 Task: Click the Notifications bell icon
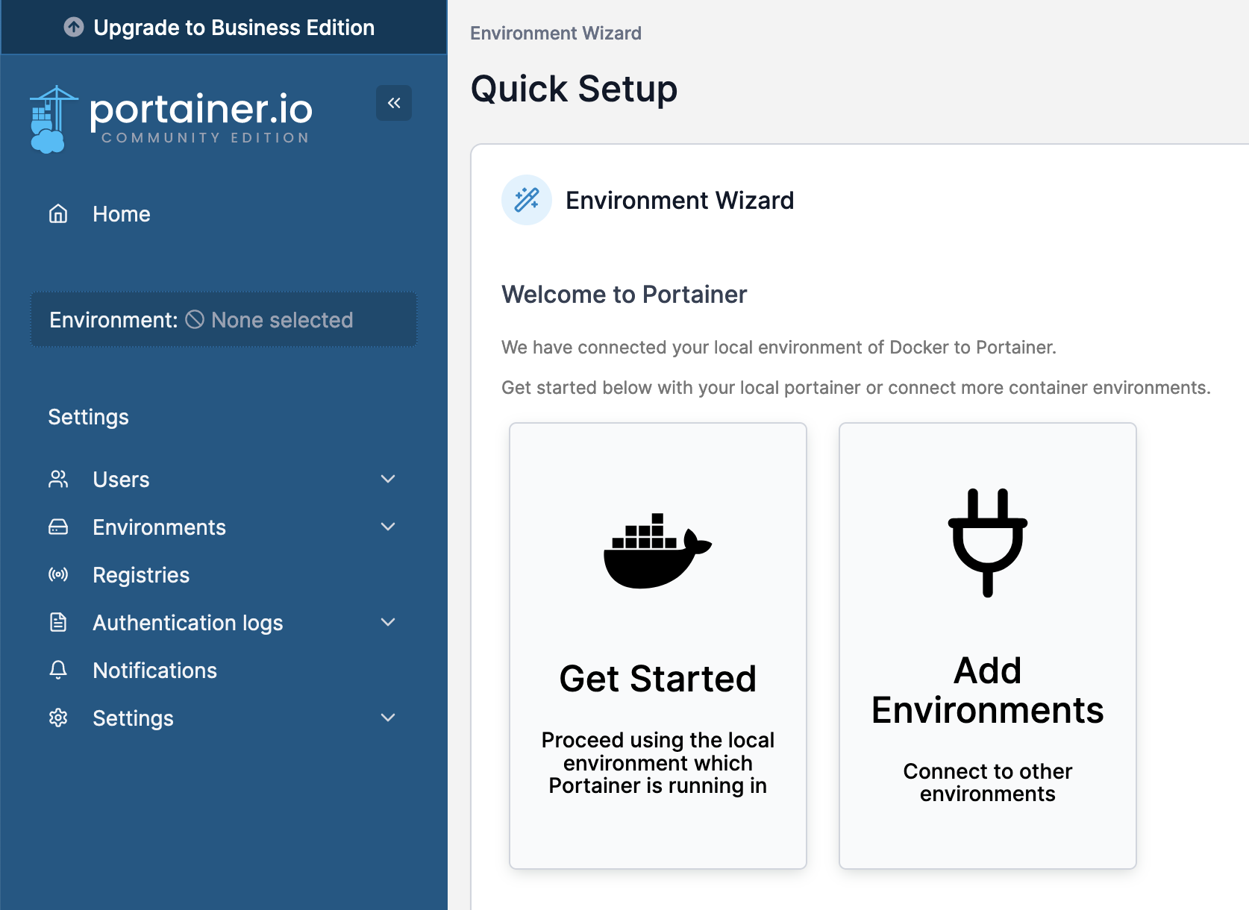pos(58,670)
